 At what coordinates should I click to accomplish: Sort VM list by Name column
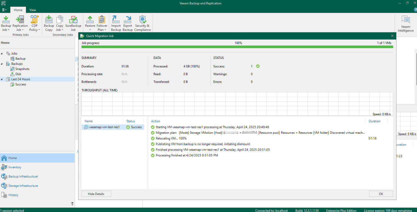click(x=89, y=121)
